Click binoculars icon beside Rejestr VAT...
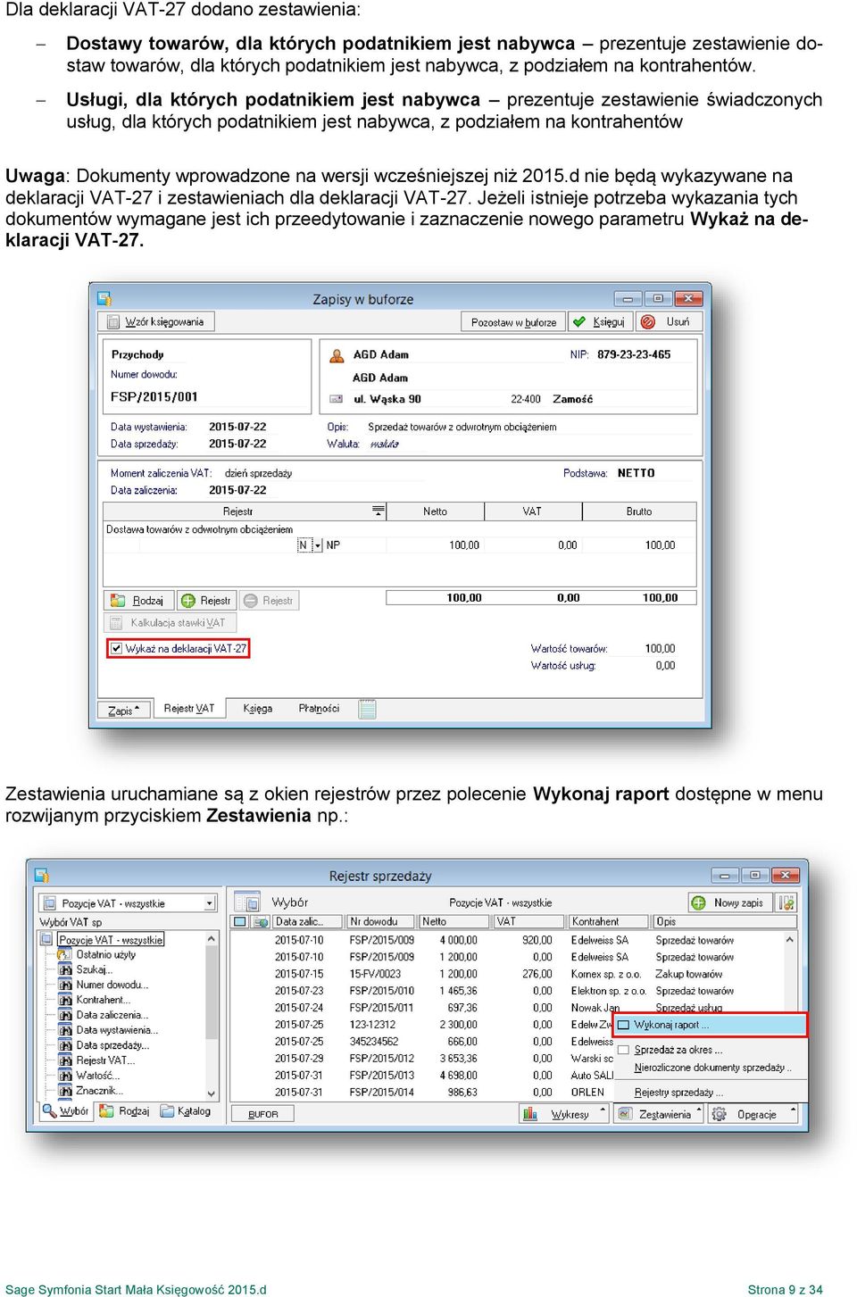 click(65, 1061)
